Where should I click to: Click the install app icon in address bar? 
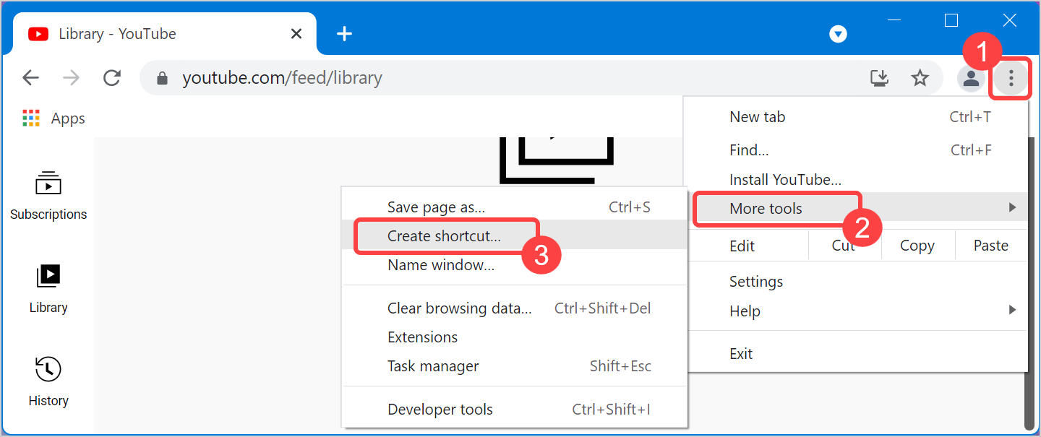(879, 78)
